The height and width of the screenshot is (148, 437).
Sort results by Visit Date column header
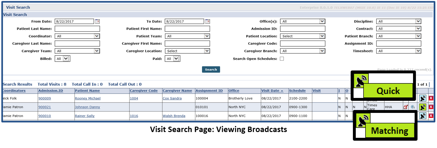pyautogui.click(x=270, y=91)
